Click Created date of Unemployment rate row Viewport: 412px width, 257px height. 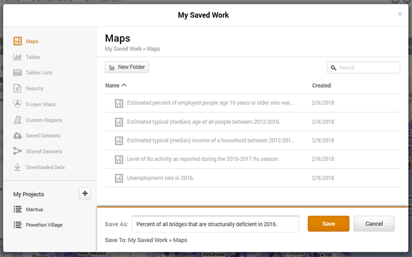tap(323, 178)
